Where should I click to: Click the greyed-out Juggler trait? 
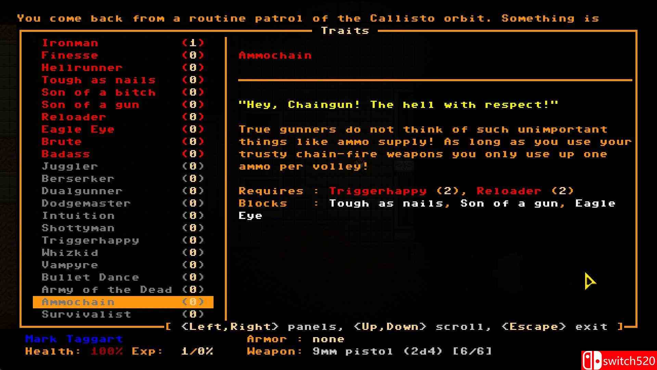(x=70, y=166)
